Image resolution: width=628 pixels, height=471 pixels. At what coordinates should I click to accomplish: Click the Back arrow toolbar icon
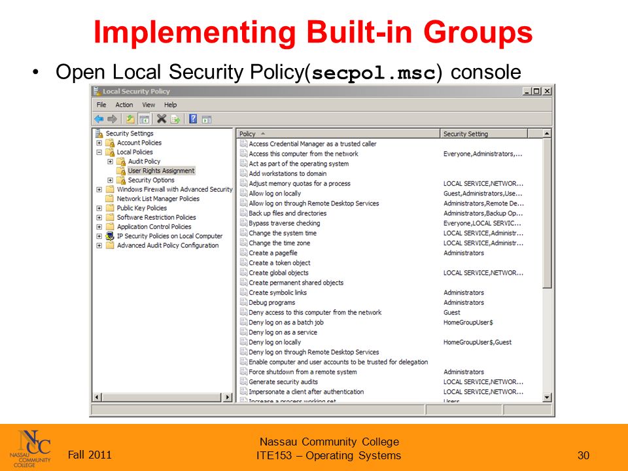pos(99,119)
